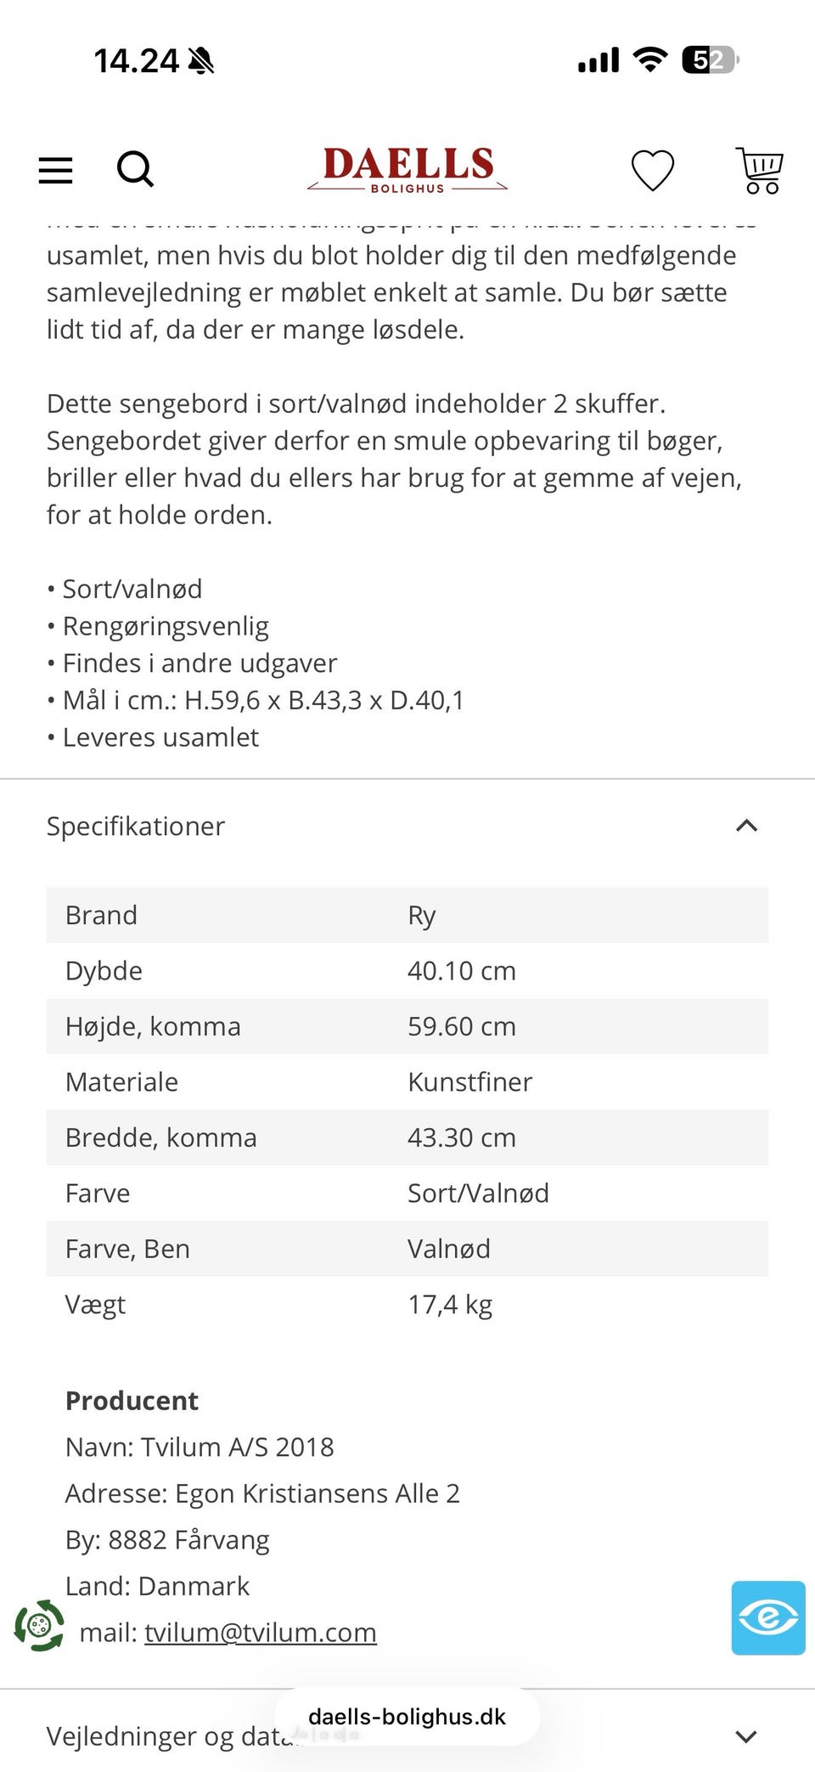This screenshot has height=1772, width=815.
Task: Open the Daells Bolighus logo homepage
Action: click(x=407, y=170)
